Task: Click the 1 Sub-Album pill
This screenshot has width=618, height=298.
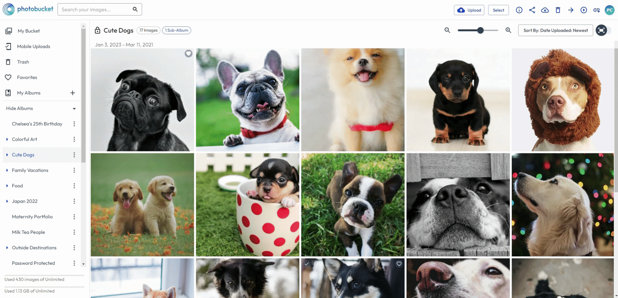Action: point(176,30)
